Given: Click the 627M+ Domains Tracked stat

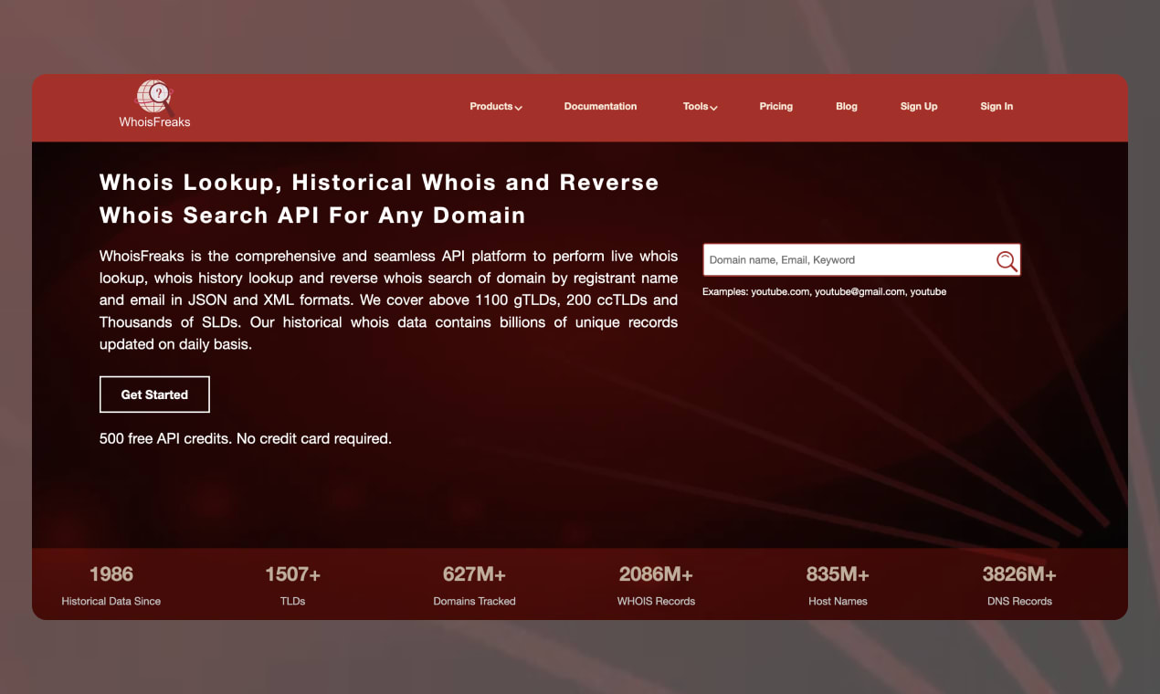Looking at the screenshot, I should (x=474, y=584).
